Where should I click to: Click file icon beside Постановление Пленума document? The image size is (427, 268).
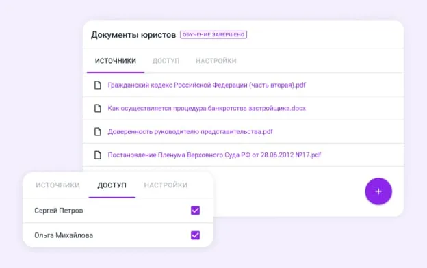coord(97,155)
